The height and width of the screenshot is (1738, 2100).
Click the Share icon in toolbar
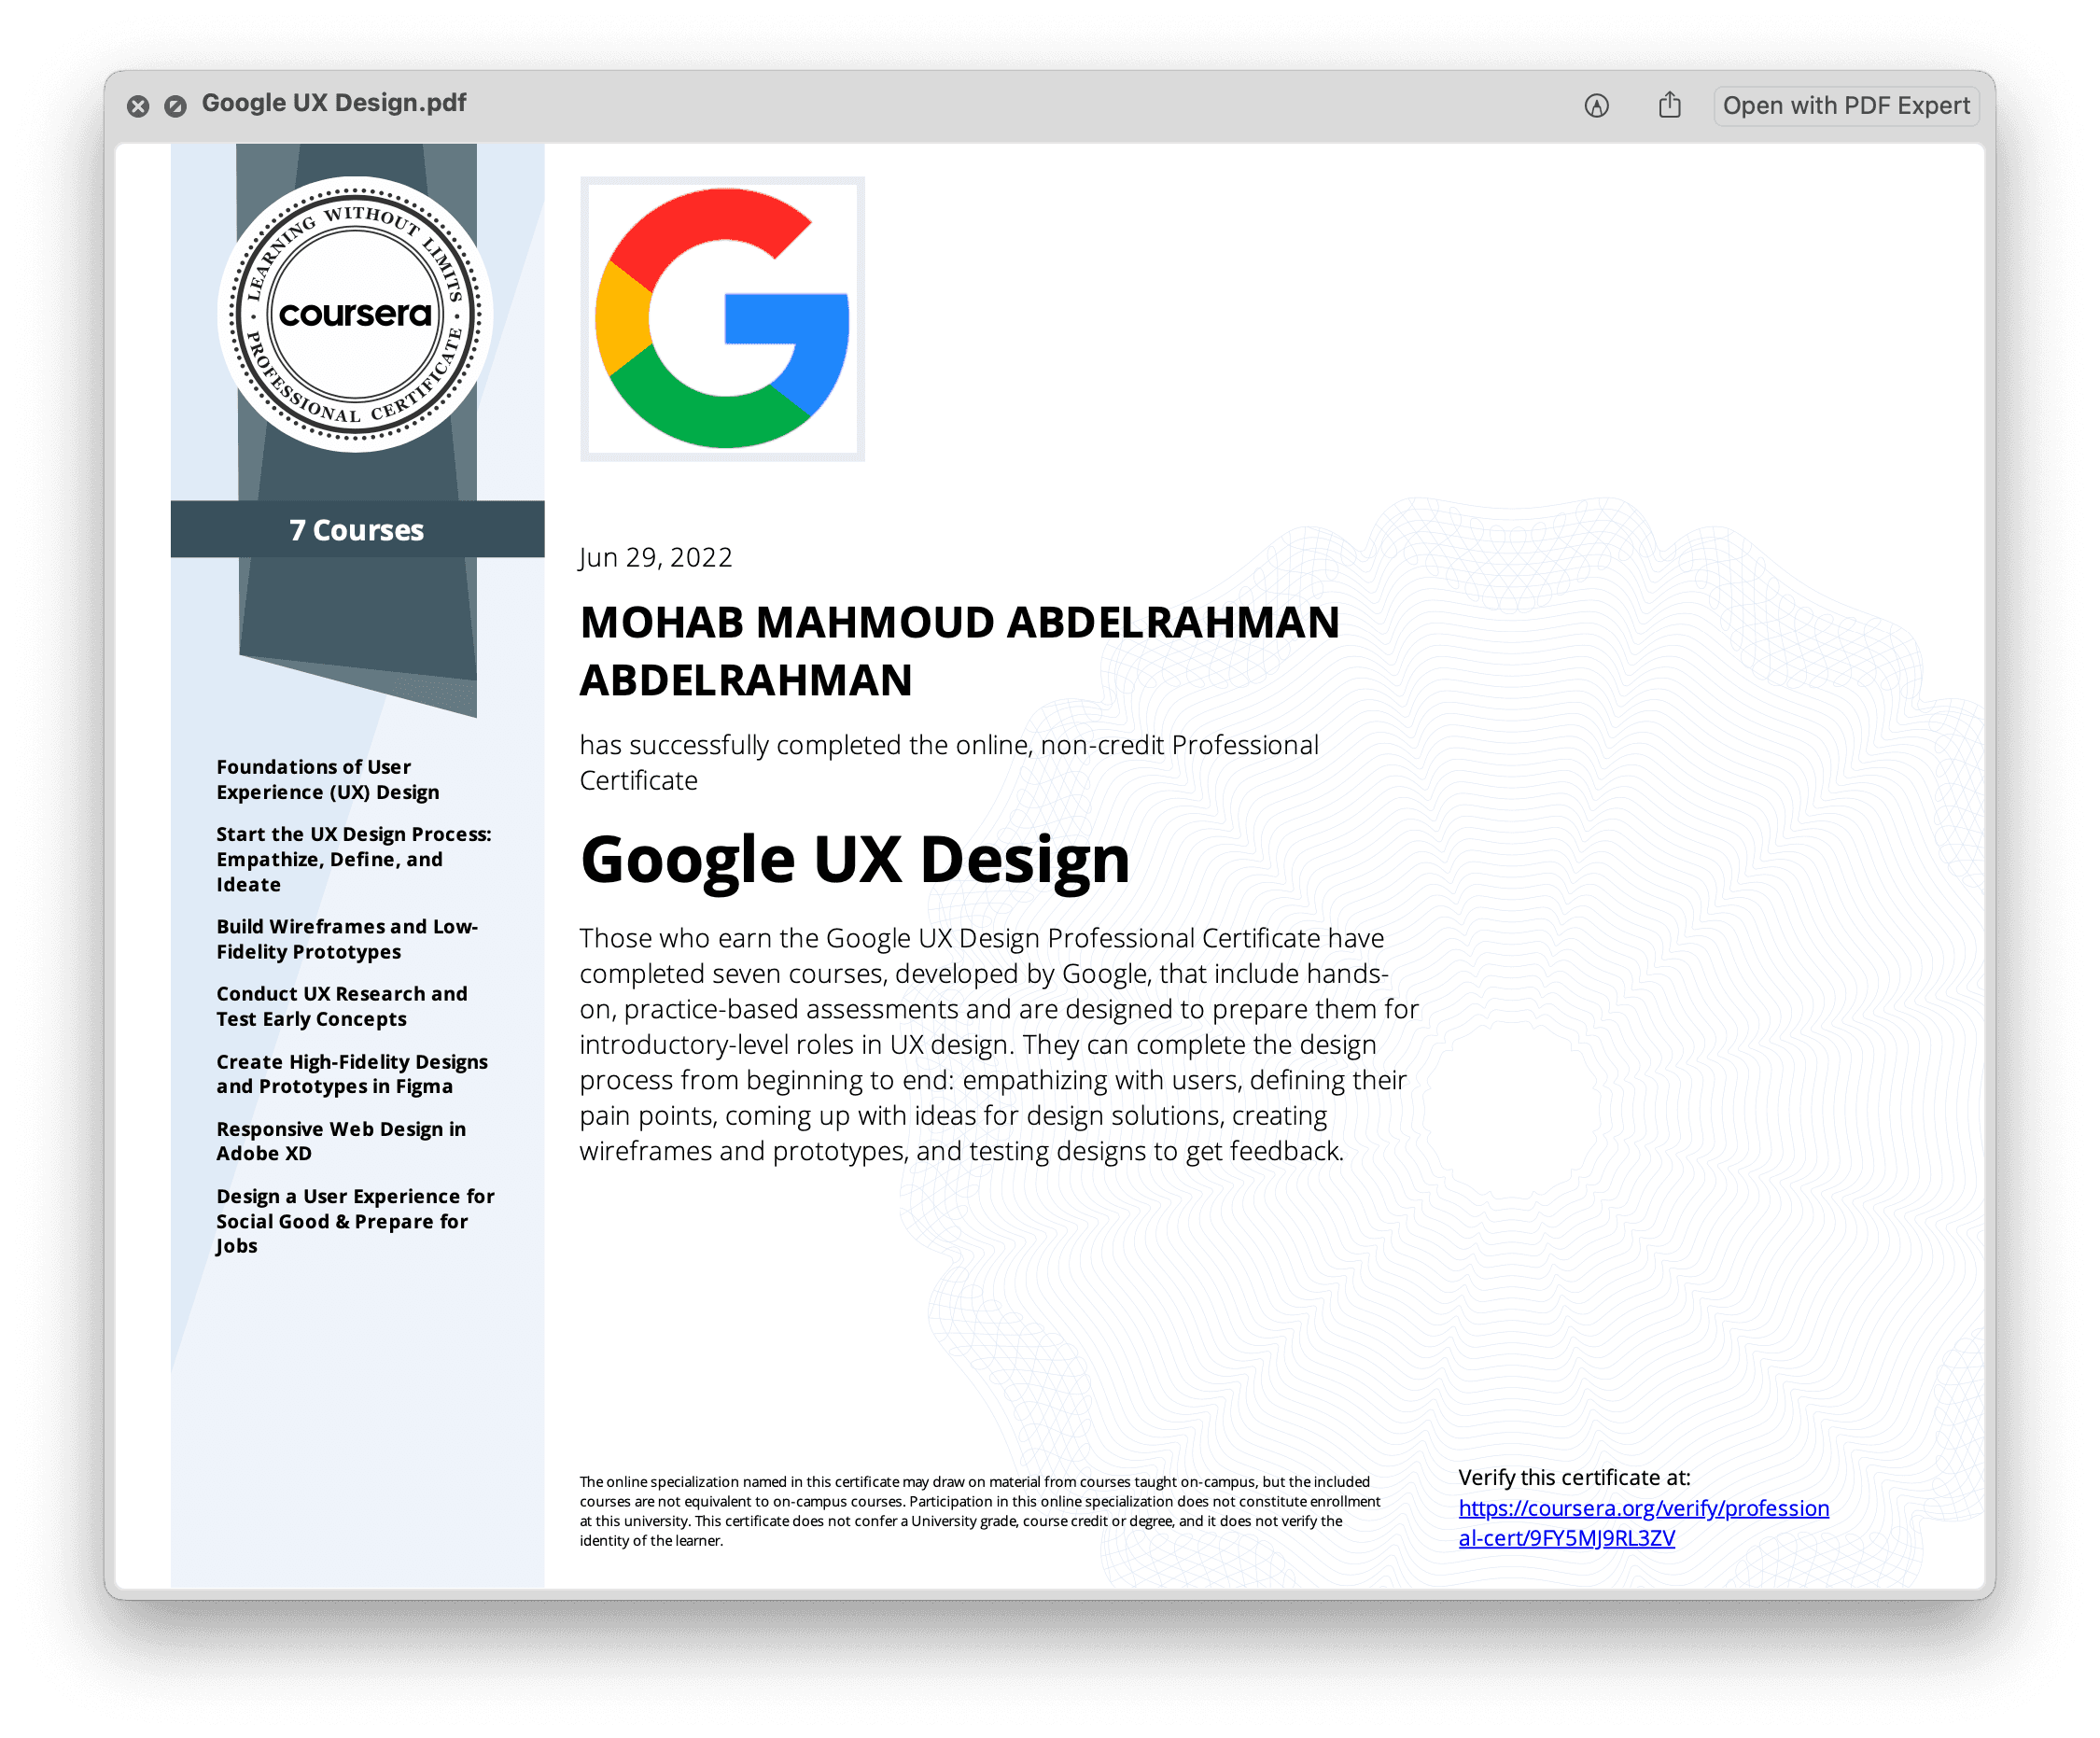(1669, 105)
